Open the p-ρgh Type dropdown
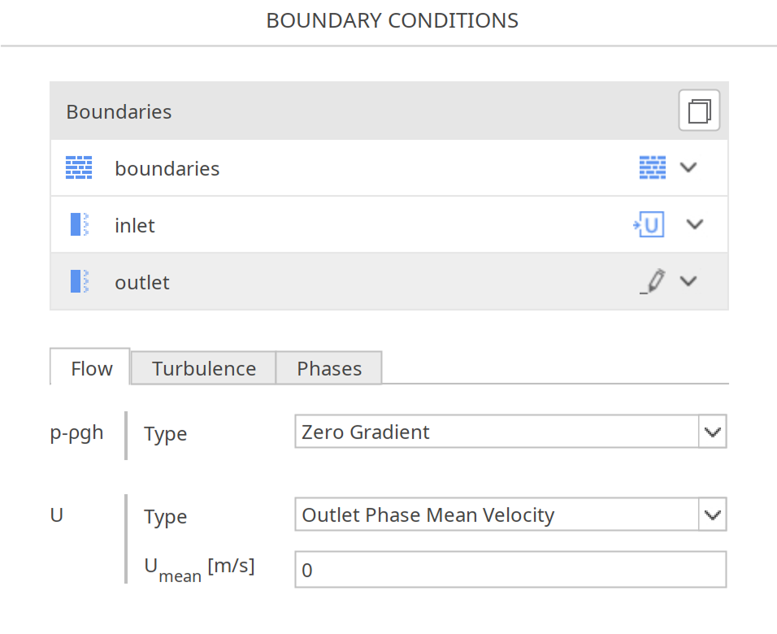 [x=713, y=432]
